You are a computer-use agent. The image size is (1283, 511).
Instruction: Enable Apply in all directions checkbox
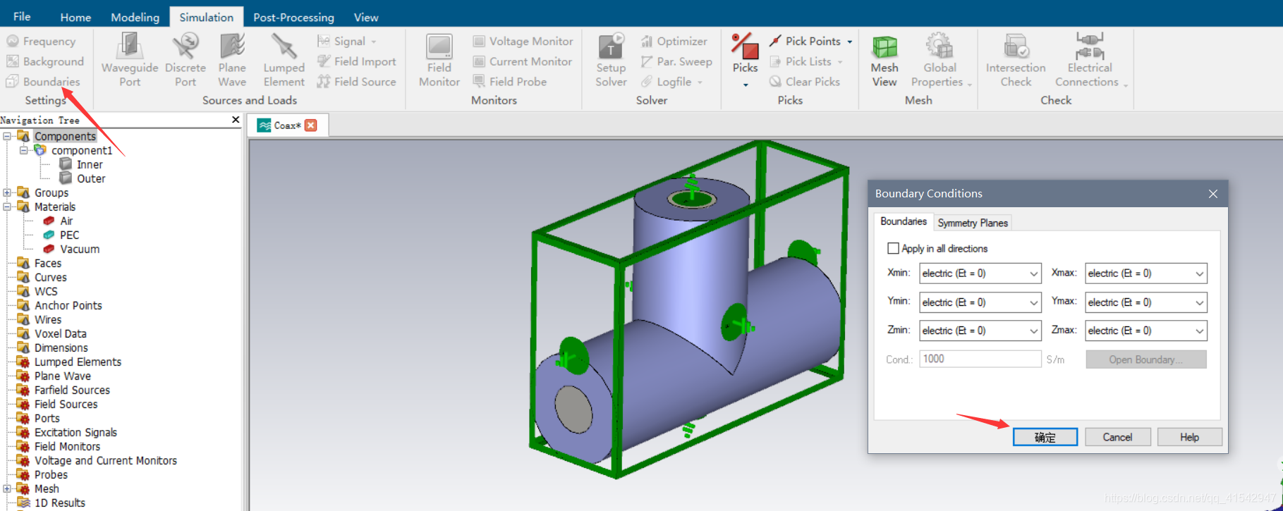tap(893, 248)
